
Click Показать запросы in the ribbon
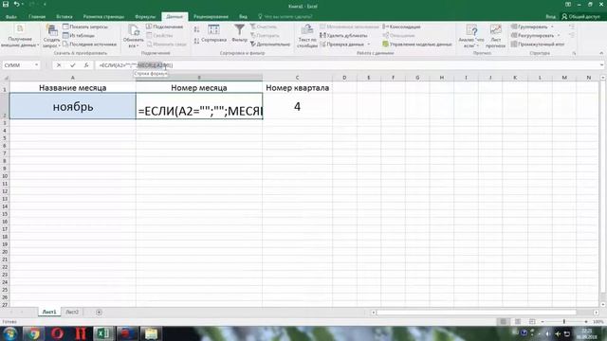coord(85,27)
